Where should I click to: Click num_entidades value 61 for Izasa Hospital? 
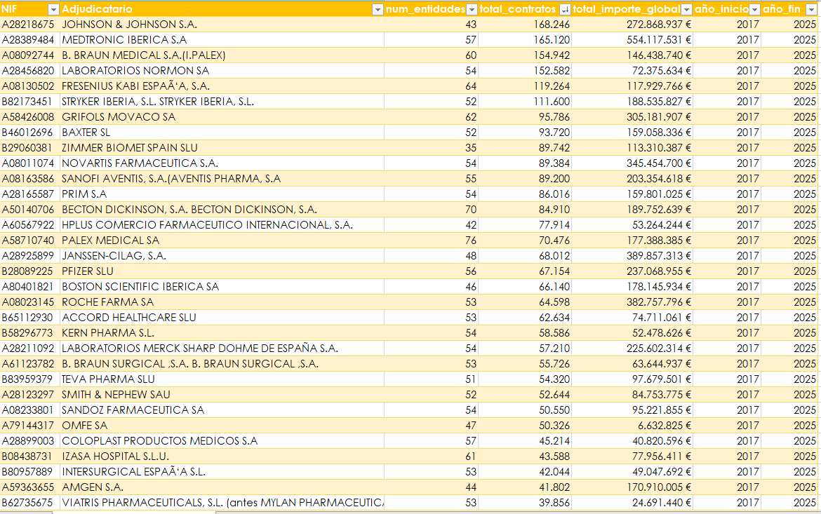pyautogui.click(x=432, y=456)
